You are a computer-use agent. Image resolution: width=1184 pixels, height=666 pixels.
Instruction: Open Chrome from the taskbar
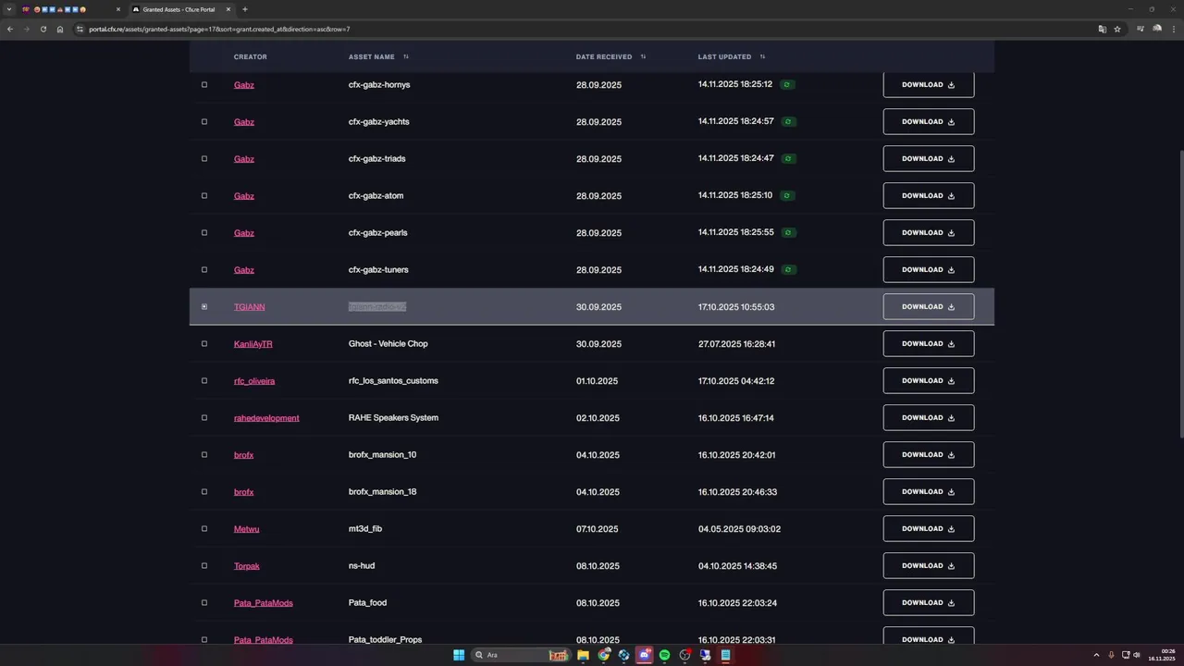[x=604, y=655]
